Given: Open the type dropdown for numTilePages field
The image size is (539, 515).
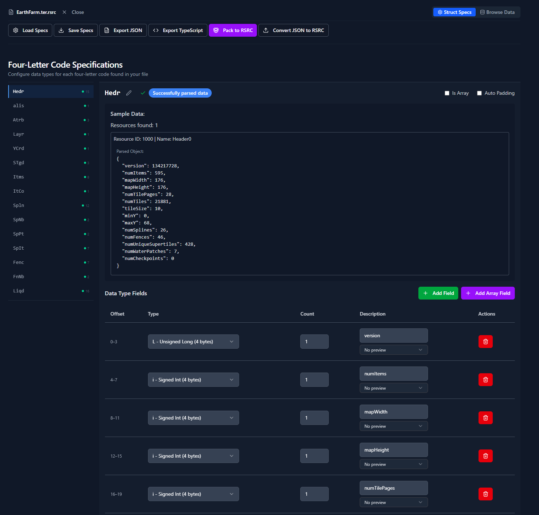Looking at the screenshot, I should pyautogui.click(x=193, y=494).
